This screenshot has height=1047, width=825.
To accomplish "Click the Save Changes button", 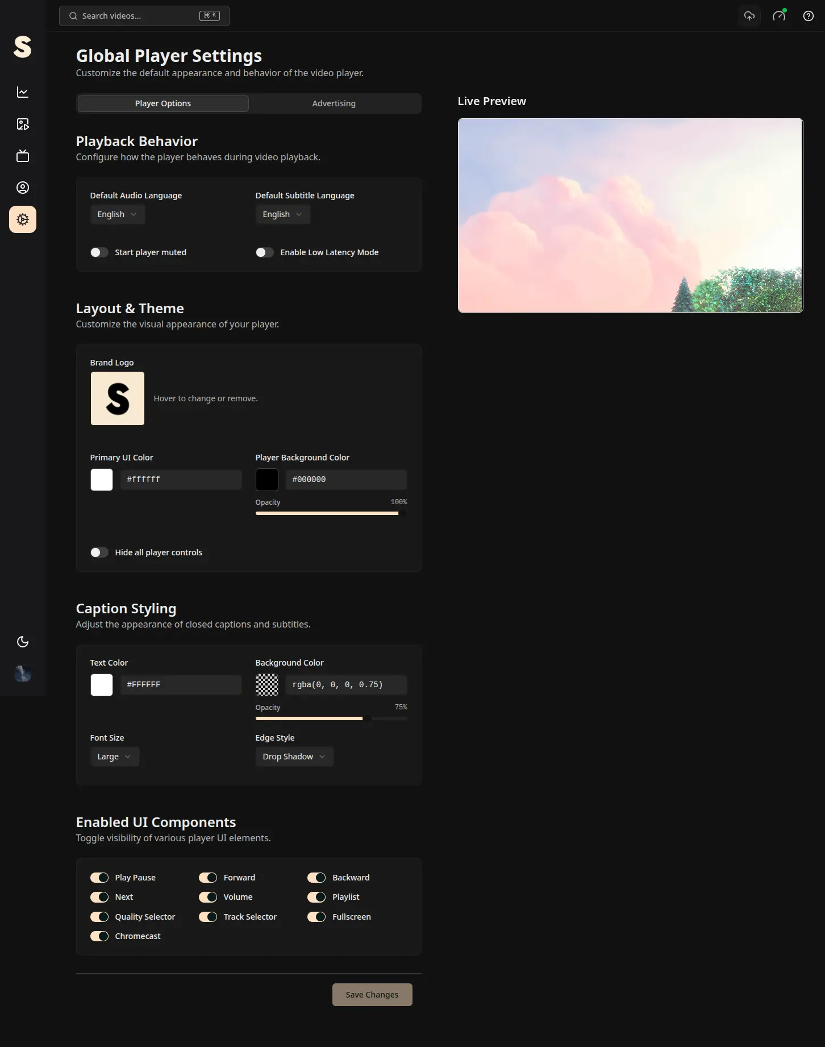I will [372, 995].
